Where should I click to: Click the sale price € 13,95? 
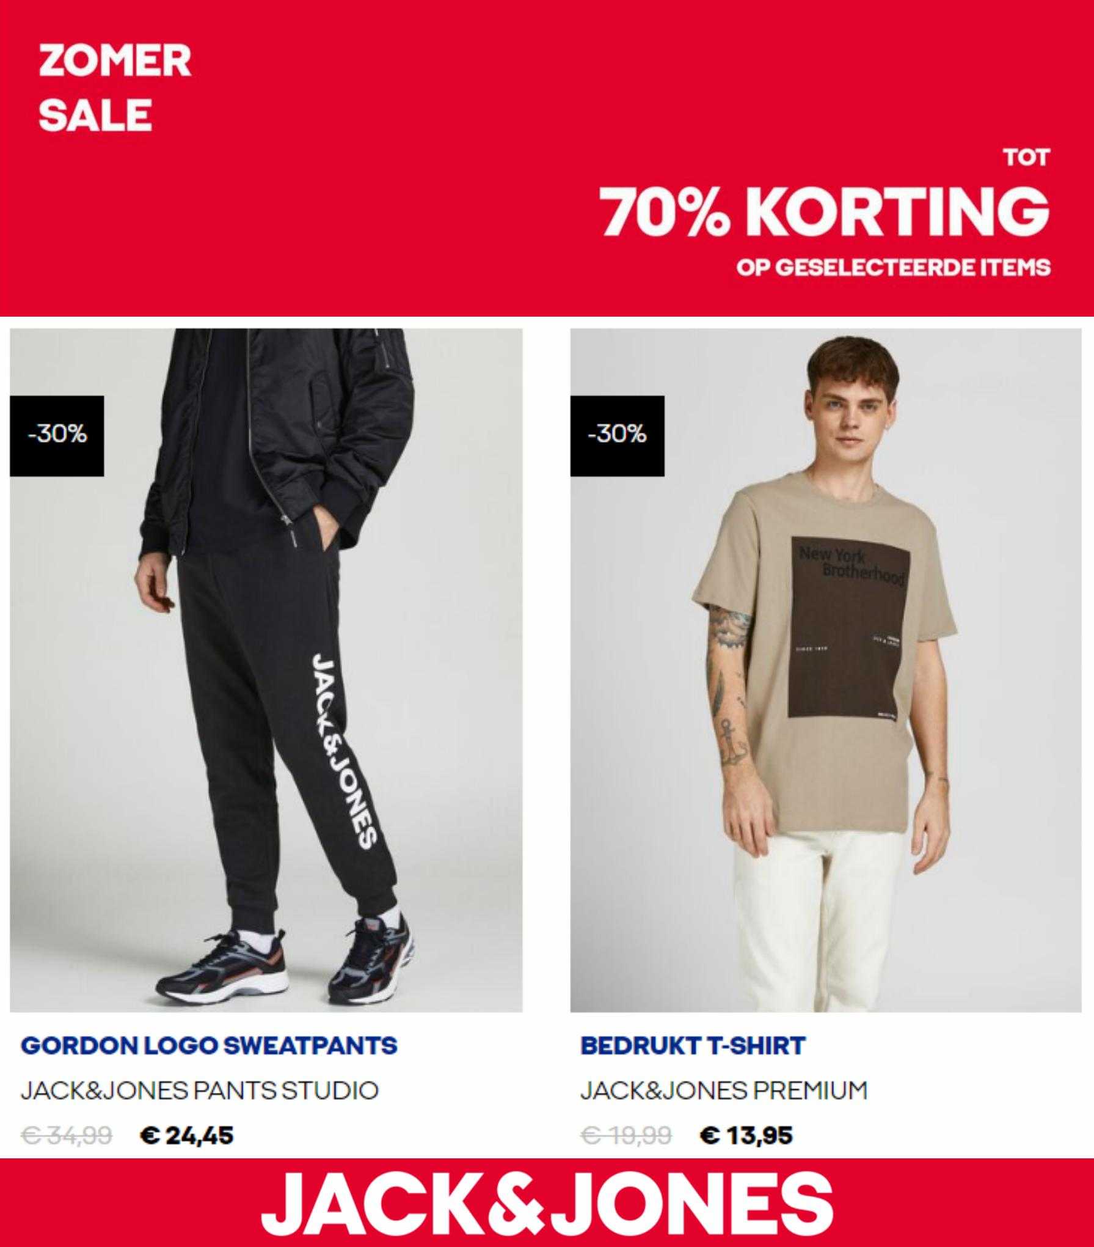[746, 1136]
